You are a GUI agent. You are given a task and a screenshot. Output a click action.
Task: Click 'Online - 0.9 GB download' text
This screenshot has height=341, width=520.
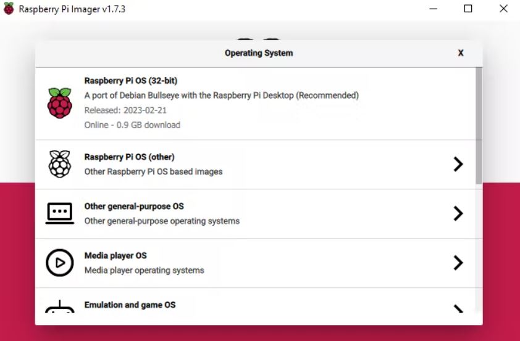pyautogui.click(x=132, y=125)
